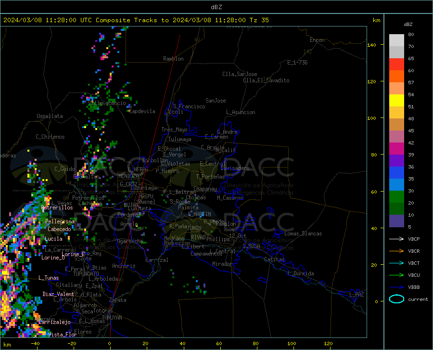Select the slate 5-10 dBZ legend swatch

[396, 221]
